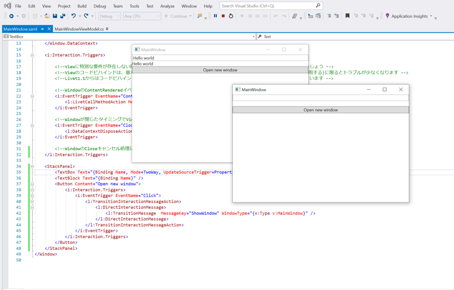This screenshot has height=290, width=454.
Task: Close the MainWindow.xaml tab
Action: point(49,29)
